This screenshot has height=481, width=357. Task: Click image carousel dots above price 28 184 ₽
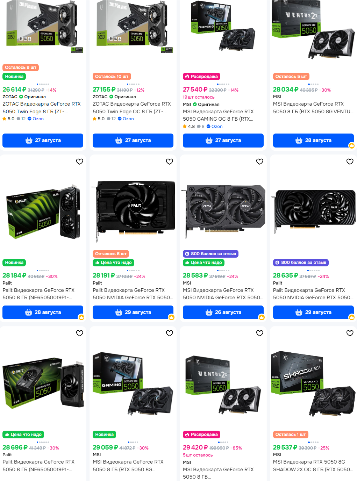(x=43, y=271)
